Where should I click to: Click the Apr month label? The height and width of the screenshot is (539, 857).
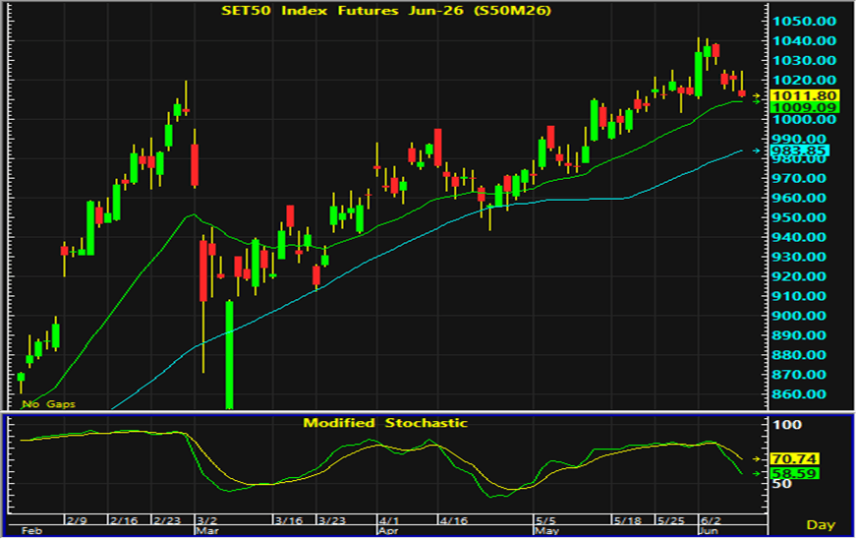pos(388,531)
